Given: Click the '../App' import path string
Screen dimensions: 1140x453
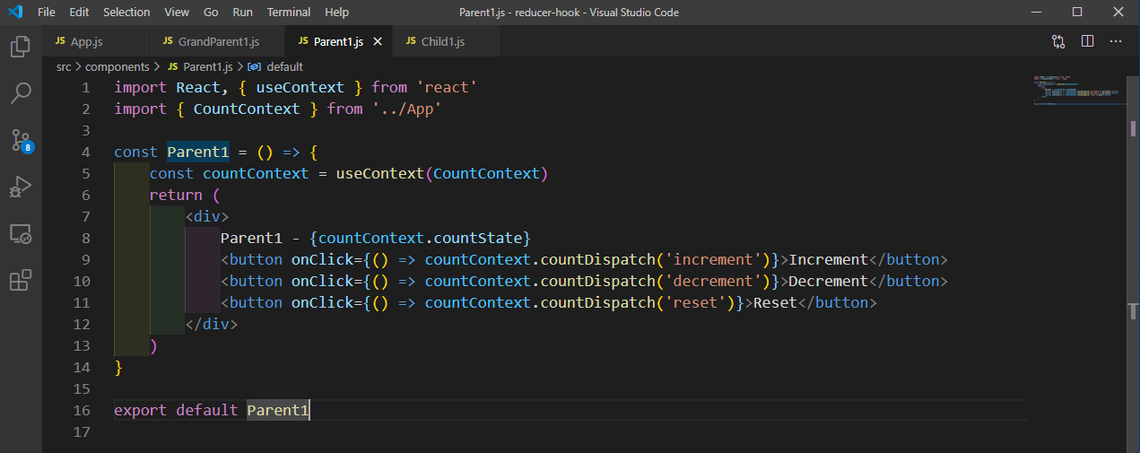Looking at the screenshot, I should point(406,109).
